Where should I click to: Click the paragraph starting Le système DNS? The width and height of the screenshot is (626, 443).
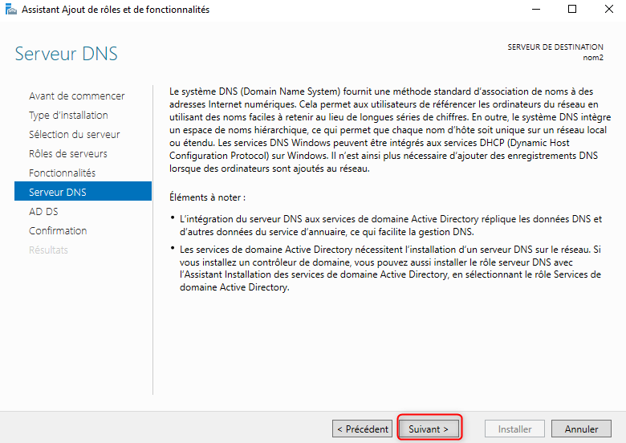[x=390, y=130]
